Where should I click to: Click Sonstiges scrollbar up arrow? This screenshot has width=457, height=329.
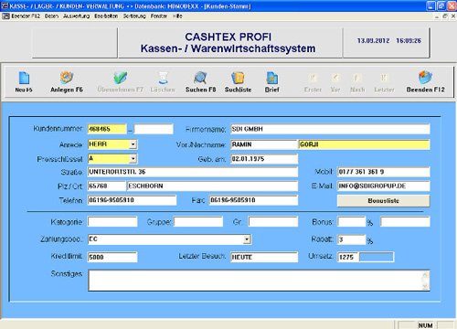click(425, 275)
